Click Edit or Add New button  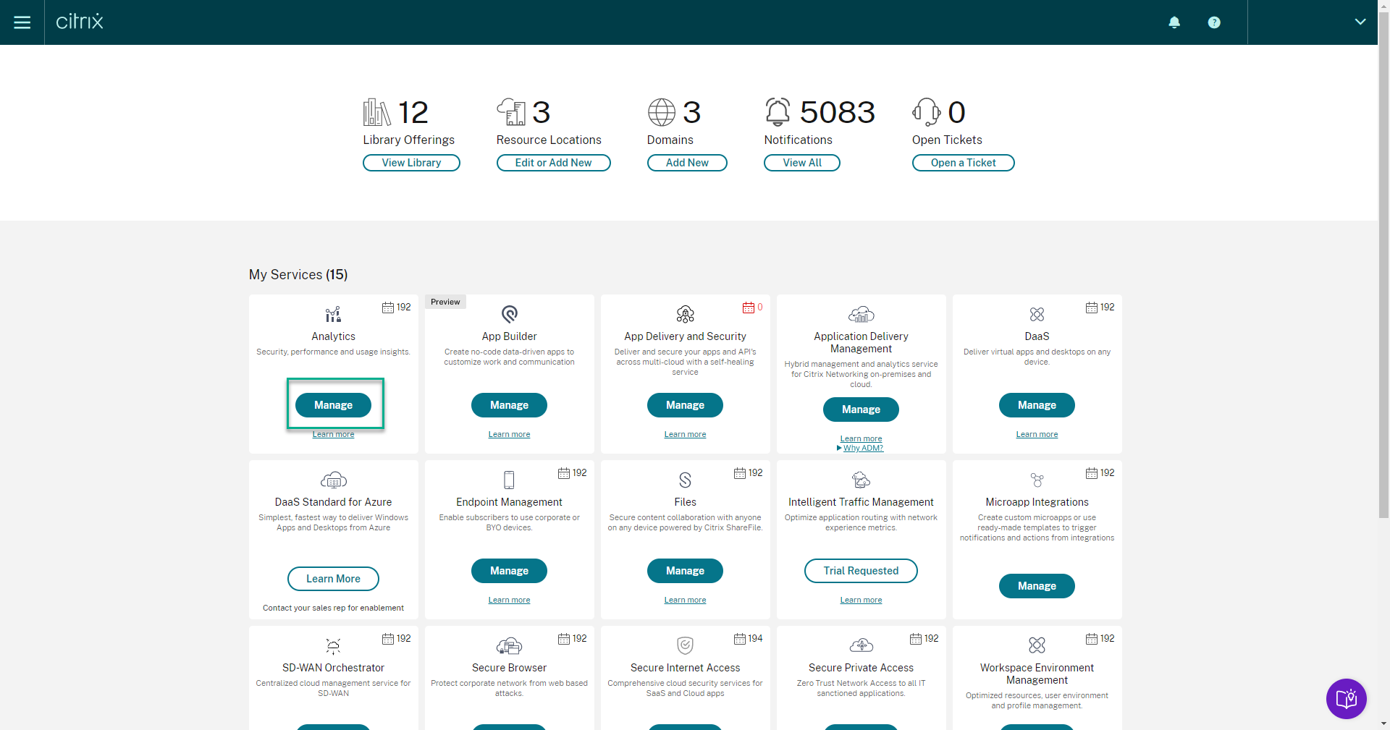point(553,163)
